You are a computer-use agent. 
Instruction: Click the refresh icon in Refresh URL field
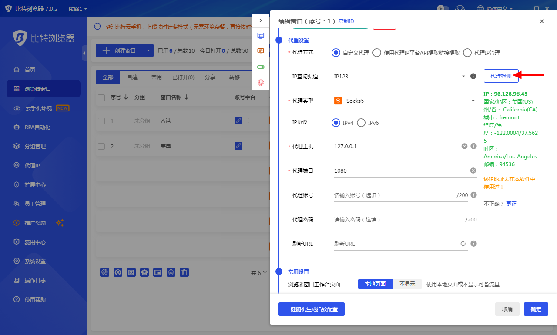(x=463, y=244)
